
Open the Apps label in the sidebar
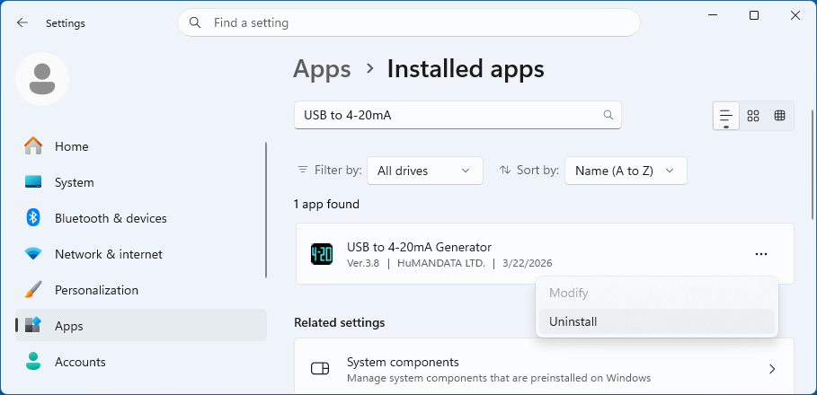tap(69, 326)
